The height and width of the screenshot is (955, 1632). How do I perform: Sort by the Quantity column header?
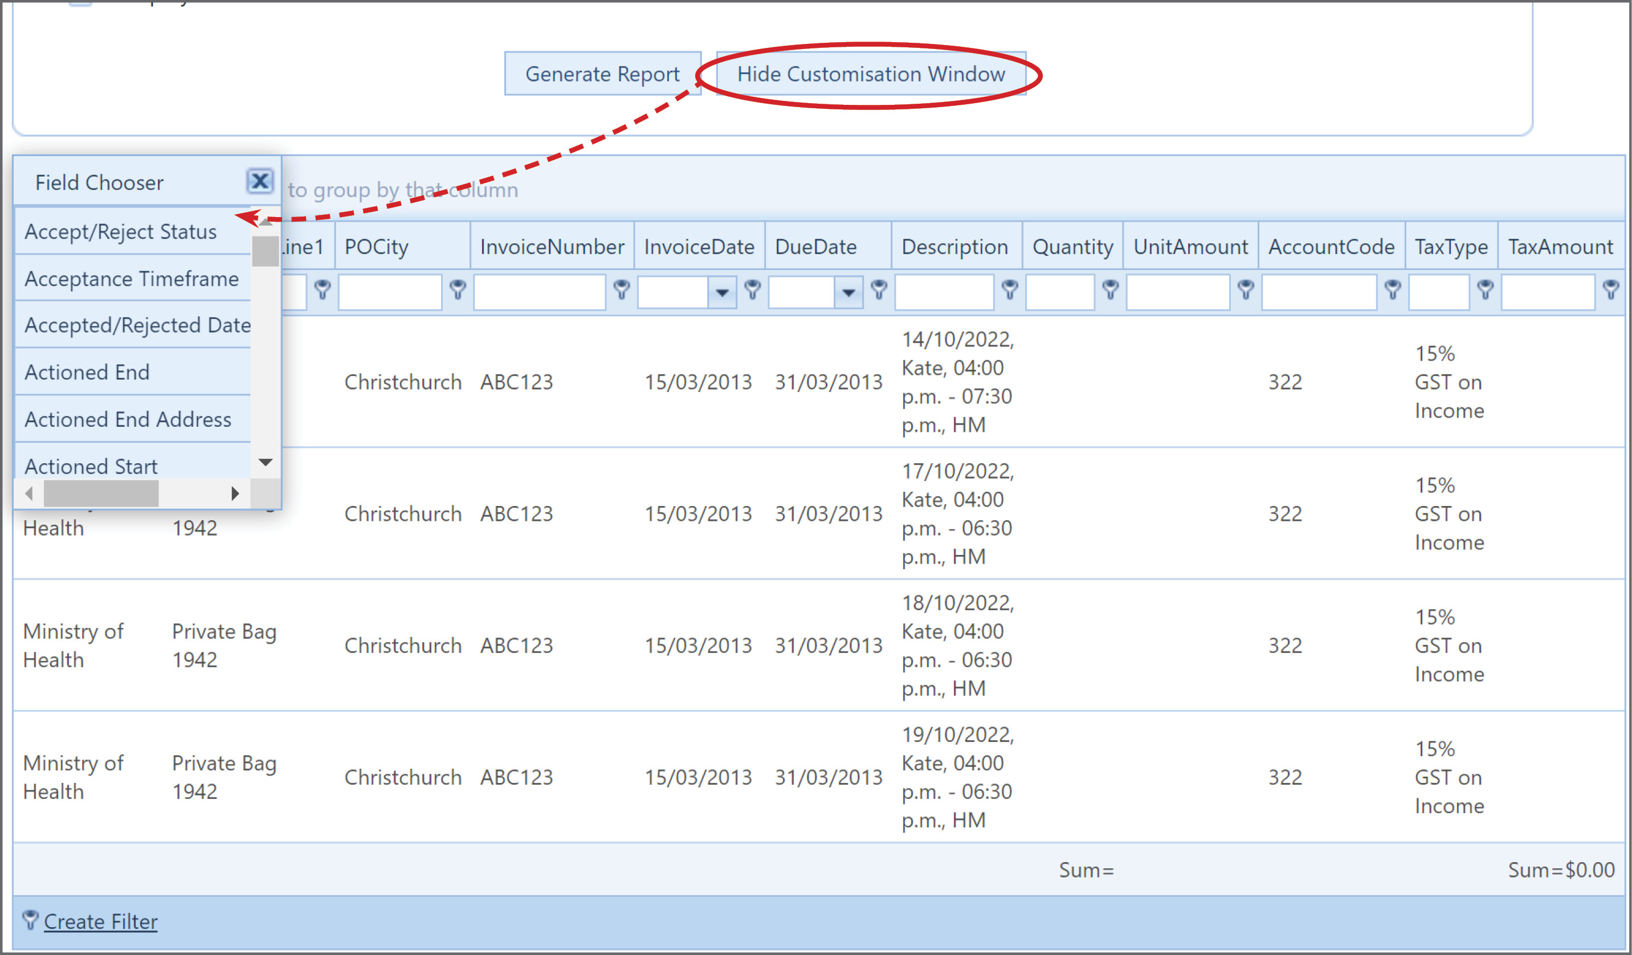(x=1073, y=246)
